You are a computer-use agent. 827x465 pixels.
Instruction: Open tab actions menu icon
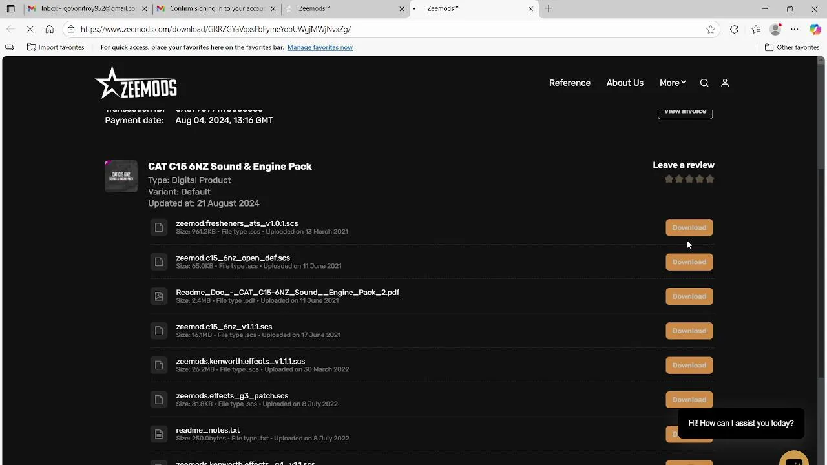pyautogui.click(x=10, y=9)
